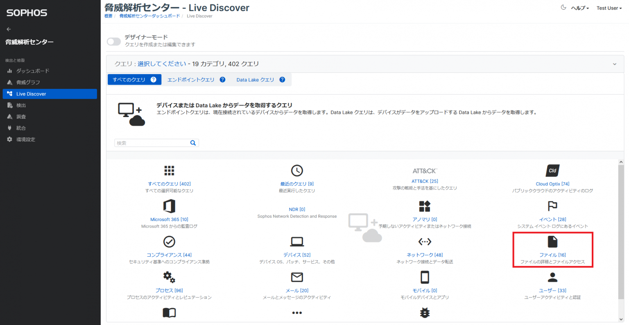
Task: Enable the デザイナーモード toggle switch
Action: point(114,41)
